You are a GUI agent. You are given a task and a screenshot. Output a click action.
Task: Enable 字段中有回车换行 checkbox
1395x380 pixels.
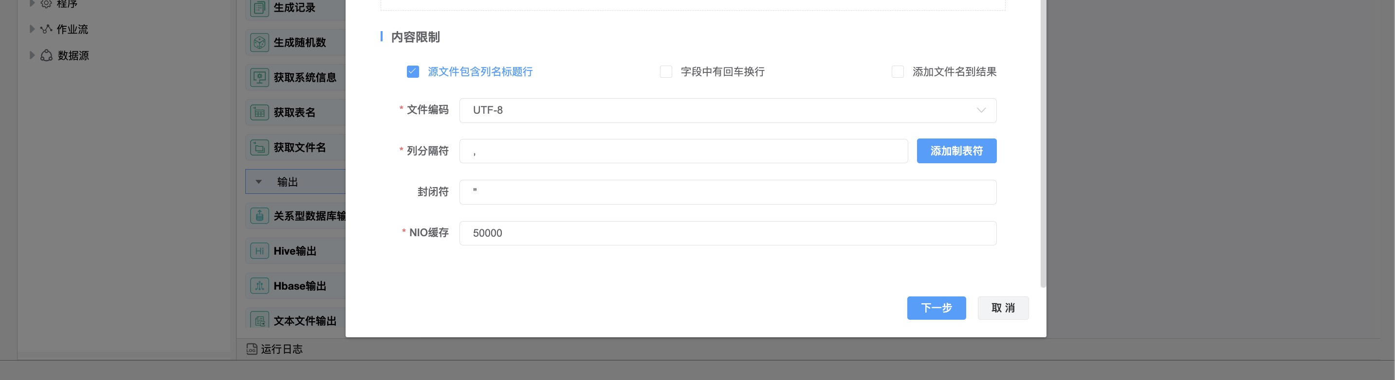pyautogui.click(x=665, y=72)
